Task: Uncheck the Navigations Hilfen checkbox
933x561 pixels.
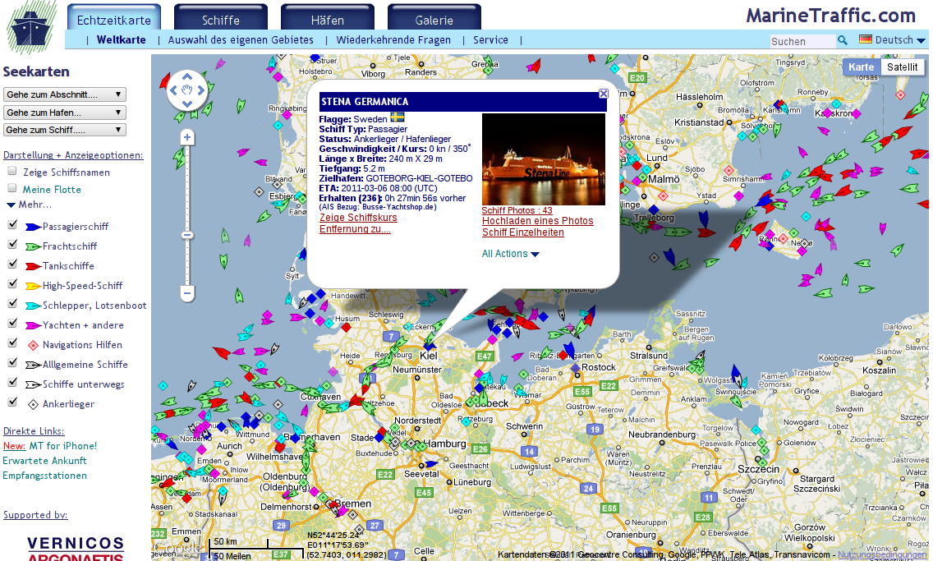Action: [11, 343]
